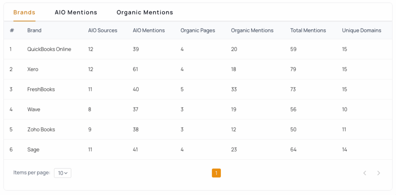Sort by the Brand column header
Viewport: 396px width, 195px height.
[34, 30]
